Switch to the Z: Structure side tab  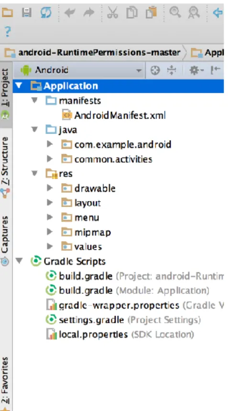click(6, 167)
